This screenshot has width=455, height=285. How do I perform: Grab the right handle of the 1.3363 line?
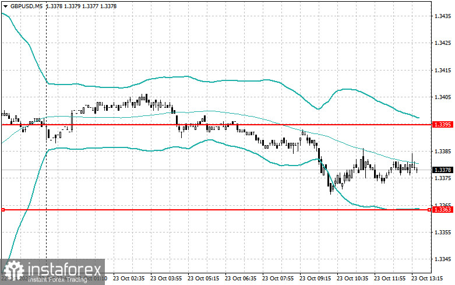[x=429, y=210]
